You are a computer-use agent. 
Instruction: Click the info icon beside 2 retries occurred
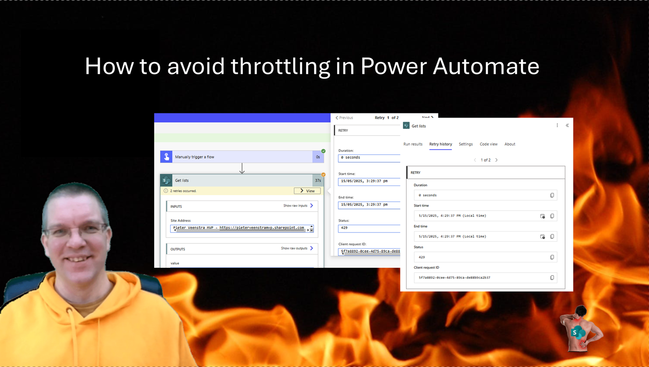click(165, 191)
